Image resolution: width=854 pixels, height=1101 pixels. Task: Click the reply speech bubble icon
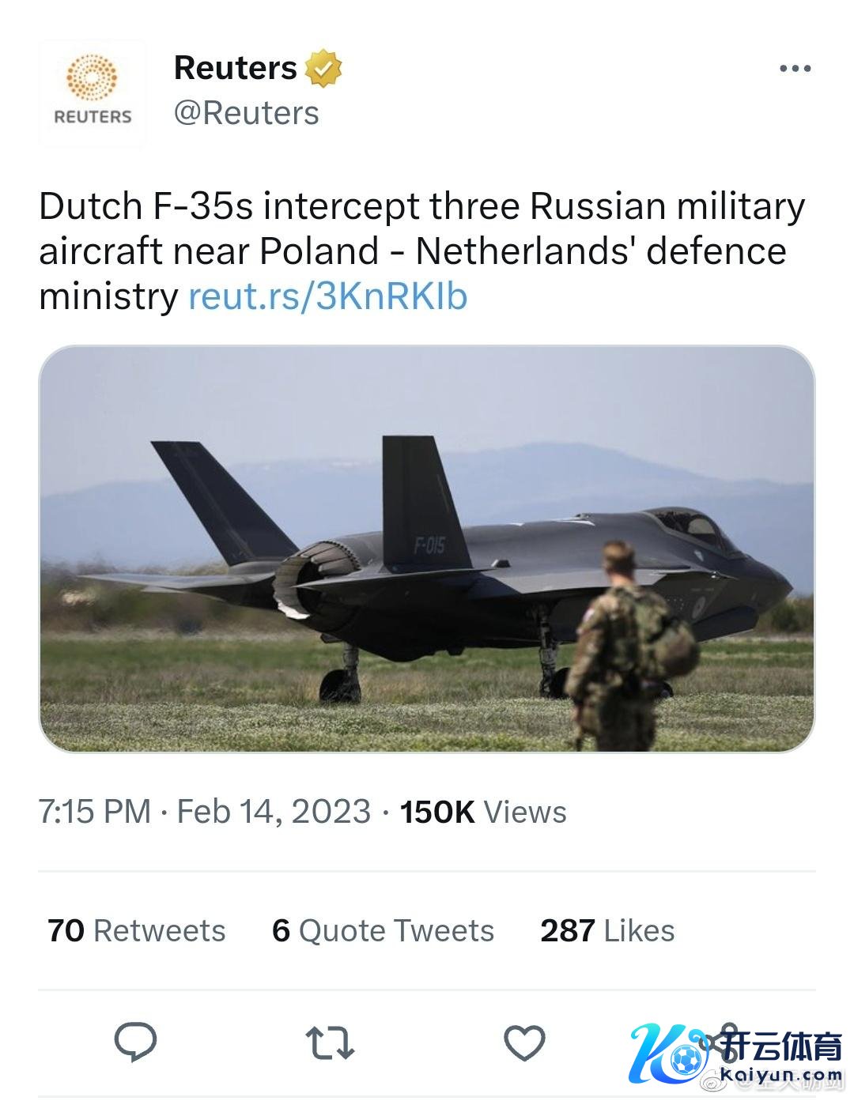click(x=135, y=1043)
